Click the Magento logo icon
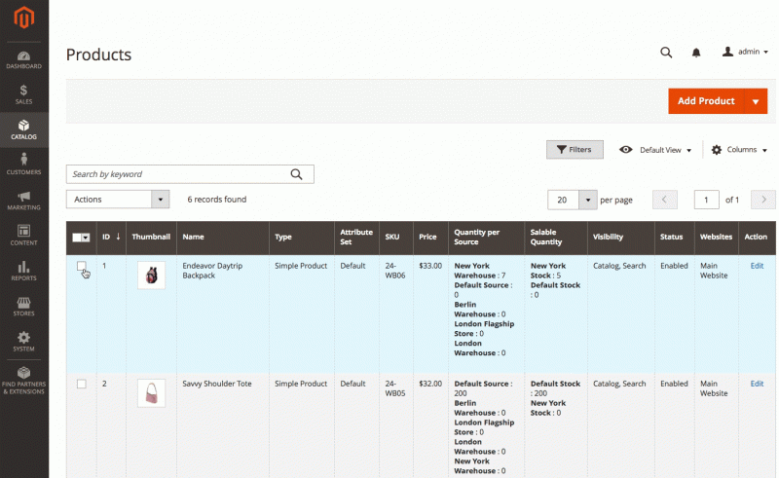Image resolution: width=779 pixels, height=478 pixels. click(23, 18)
